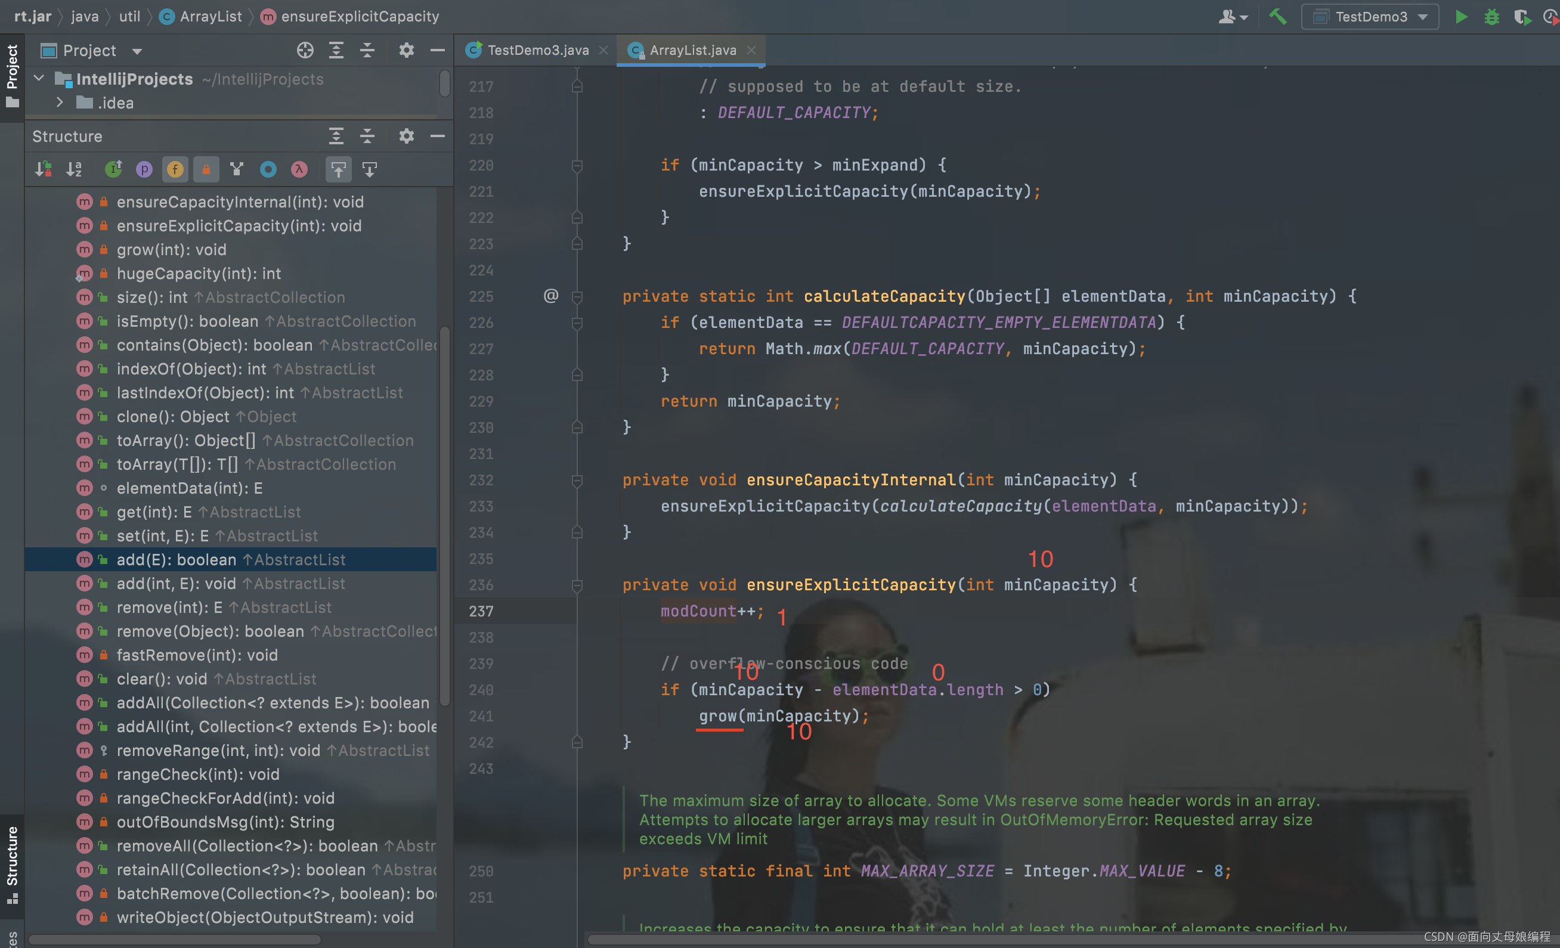The image size is (1560, 948).
Task: Click ArrayList in the breadcrumb
Action: click(x=201, y=17)
